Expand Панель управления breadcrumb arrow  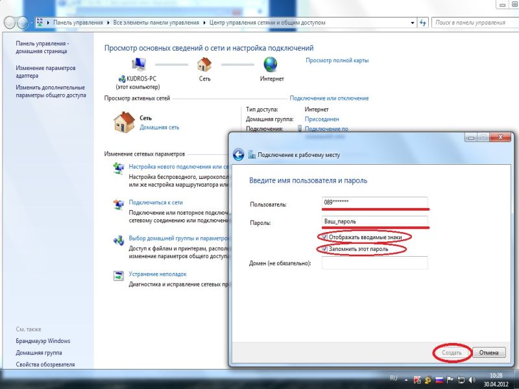[x=108, y=22]
